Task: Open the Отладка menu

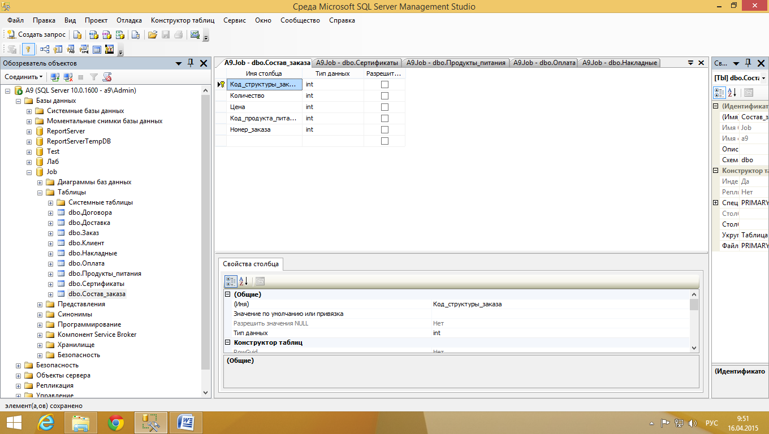Action: point(129,20)
